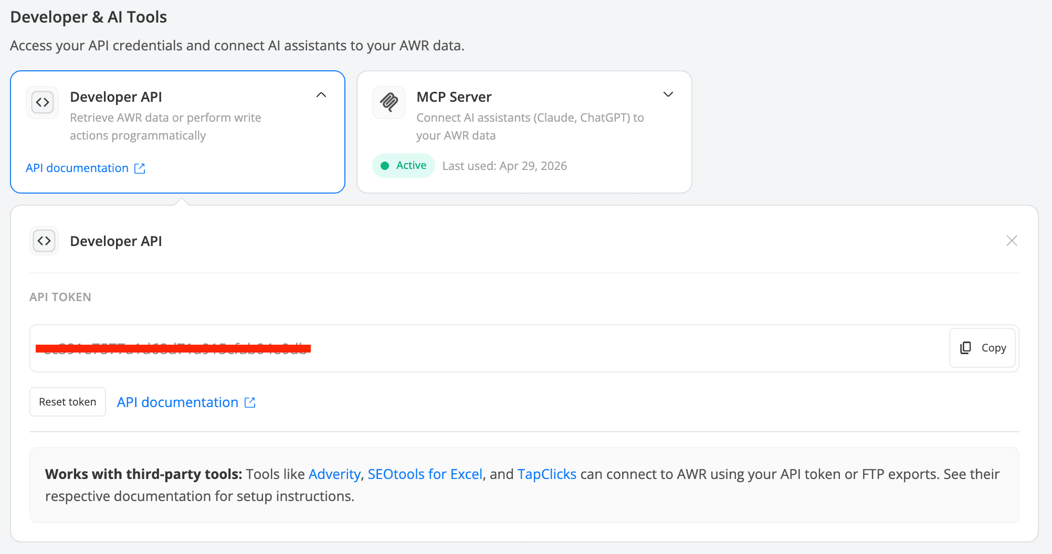Click external link icon next to Reset token

(x=250, y=402)
